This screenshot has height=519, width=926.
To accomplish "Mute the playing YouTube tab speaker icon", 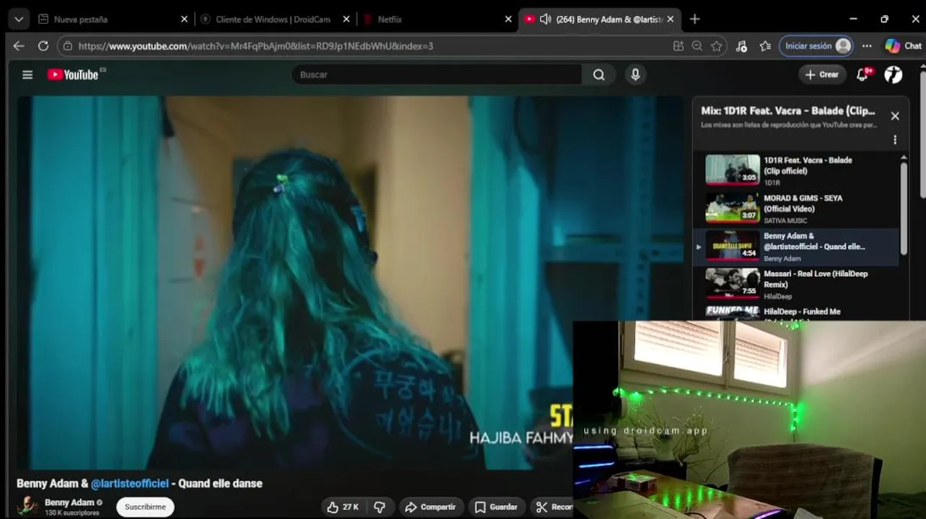I will point(545,19).
